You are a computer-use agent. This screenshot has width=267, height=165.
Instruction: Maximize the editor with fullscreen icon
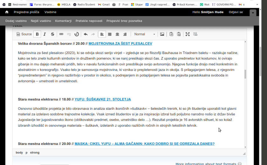coord(188,34)
